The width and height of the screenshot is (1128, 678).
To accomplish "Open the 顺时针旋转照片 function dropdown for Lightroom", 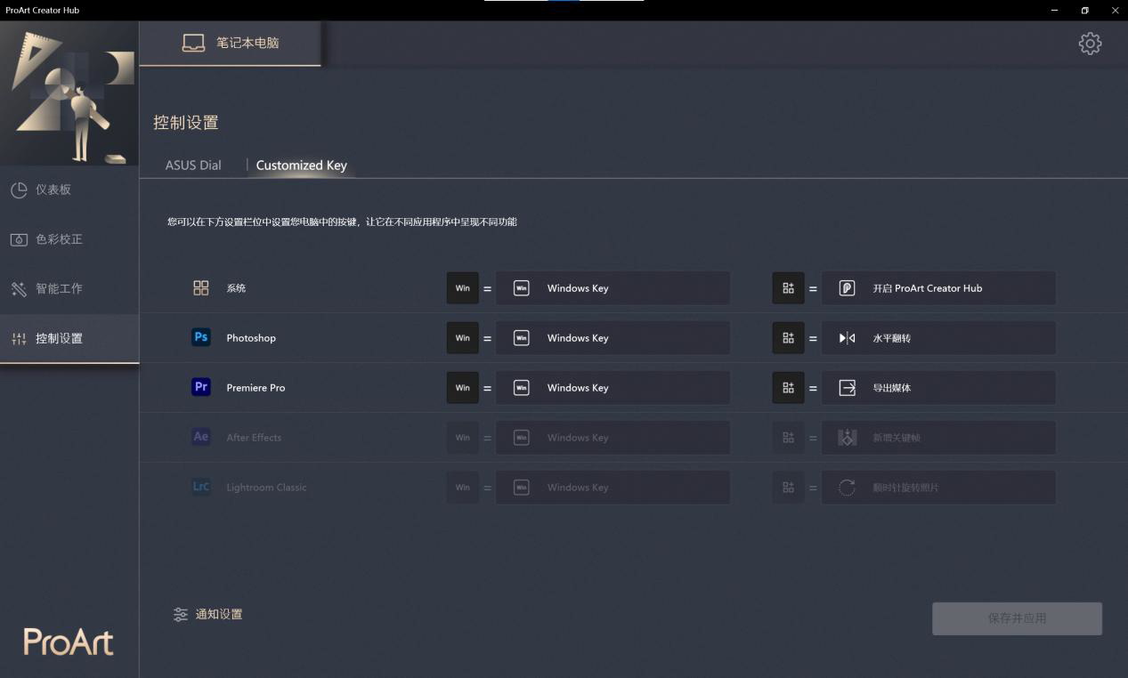I will point(938,488).
